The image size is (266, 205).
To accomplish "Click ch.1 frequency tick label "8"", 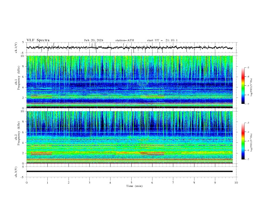I will click(x=24, y=66).
